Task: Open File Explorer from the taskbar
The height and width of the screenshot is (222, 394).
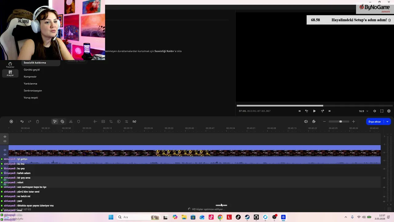Action: pos(184,217)
